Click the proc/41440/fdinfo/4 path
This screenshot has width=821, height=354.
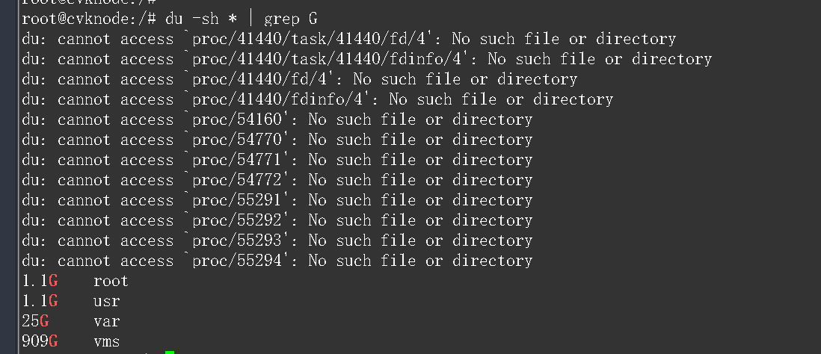tap(276, 99)
